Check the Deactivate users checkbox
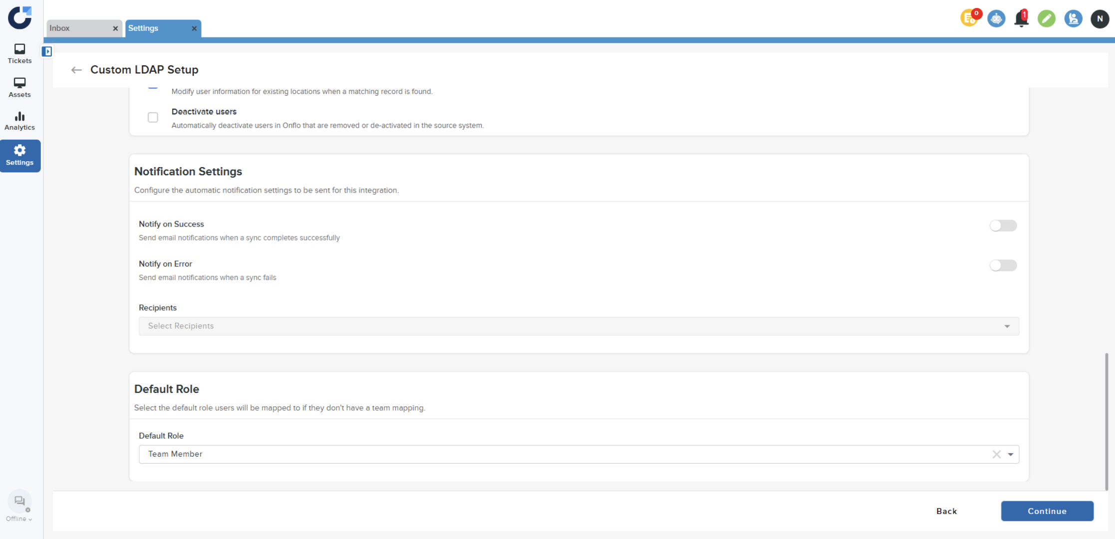 [x=153, y=117]
